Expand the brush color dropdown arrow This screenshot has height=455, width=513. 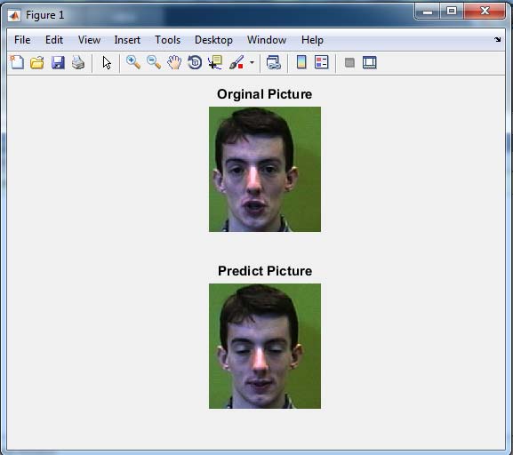point(252,62)
